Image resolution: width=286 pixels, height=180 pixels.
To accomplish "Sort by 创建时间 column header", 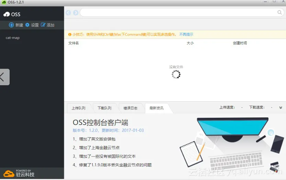I will coord(240,43).
